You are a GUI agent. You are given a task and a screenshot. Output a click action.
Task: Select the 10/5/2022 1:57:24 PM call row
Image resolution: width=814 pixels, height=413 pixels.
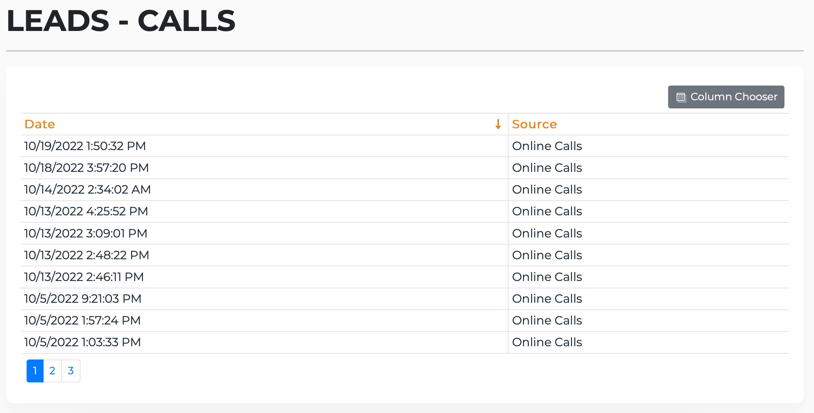point(405,320)
